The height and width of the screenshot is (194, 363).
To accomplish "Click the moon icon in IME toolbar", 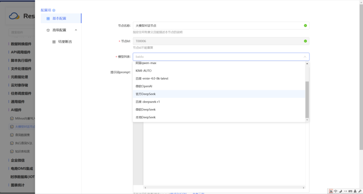I will (340, 191).
